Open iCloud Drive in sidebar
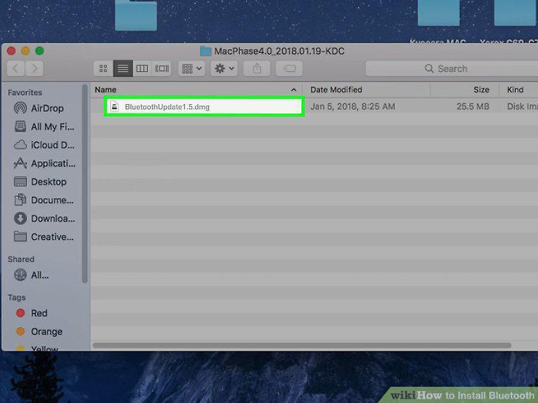 pyautogui.click(x=44, y=145)
